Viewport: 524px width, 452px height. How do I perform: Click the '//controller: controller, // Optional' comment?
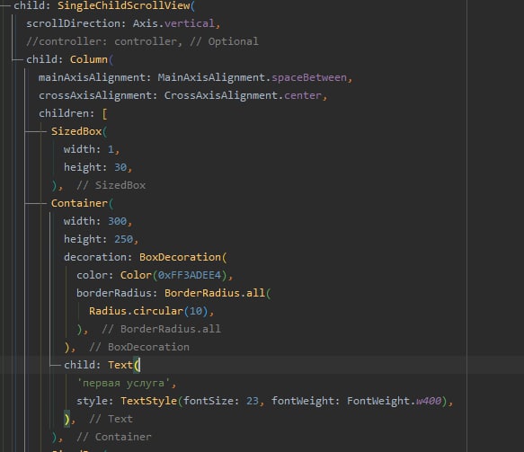coord(142,41)
